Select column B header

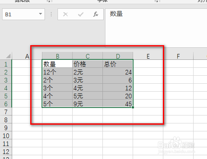tap(57, 56)
